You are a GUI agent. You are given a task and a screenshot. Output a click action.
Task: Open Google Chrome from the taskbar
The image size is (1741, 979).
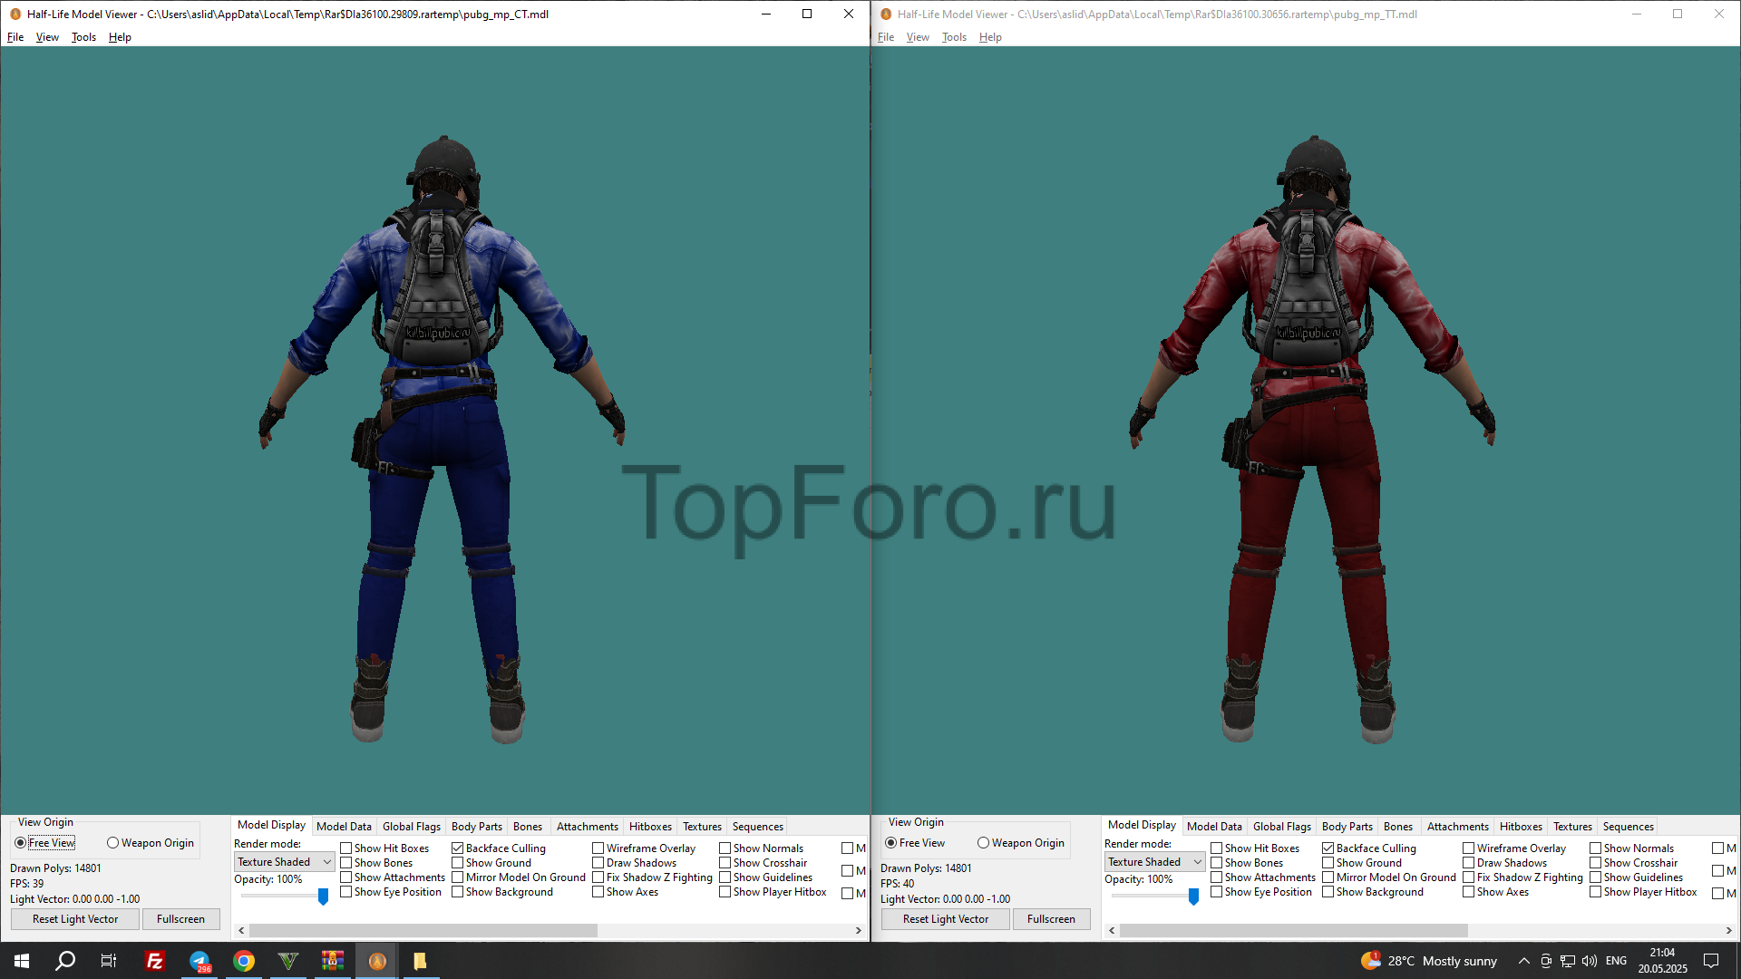(x=244, y=961)
